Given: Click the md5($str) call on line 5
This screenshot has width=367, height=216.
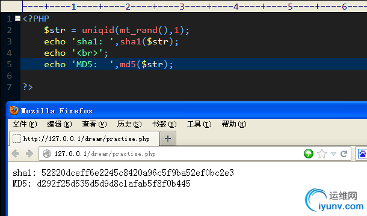Looking at the screenshot, I should [144, 64].
